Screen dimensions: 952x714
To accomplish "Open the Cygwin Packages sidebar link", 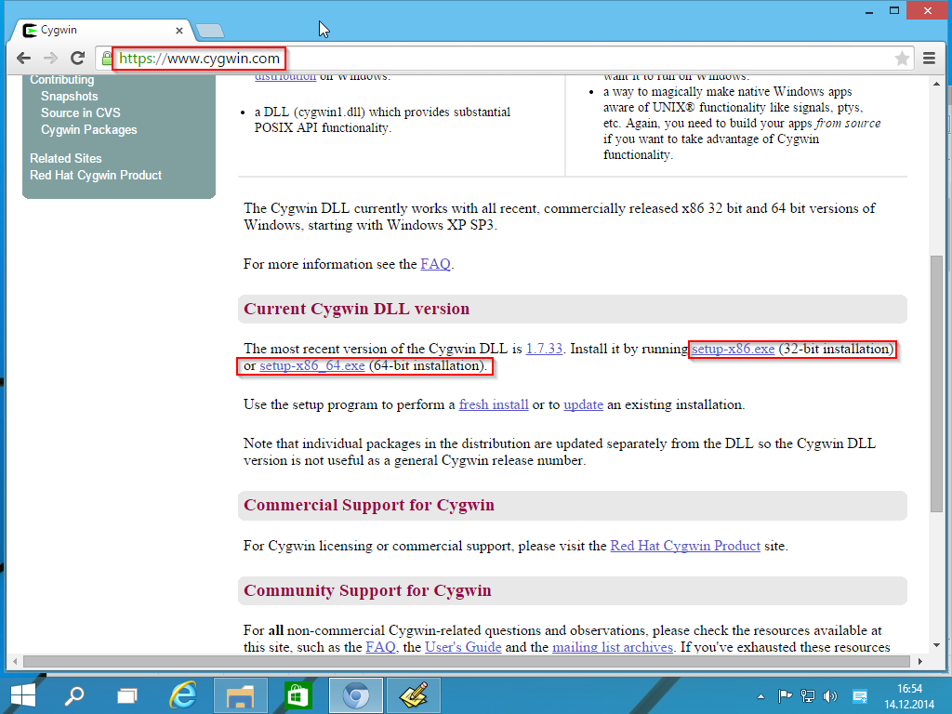I will click(88, 130).
